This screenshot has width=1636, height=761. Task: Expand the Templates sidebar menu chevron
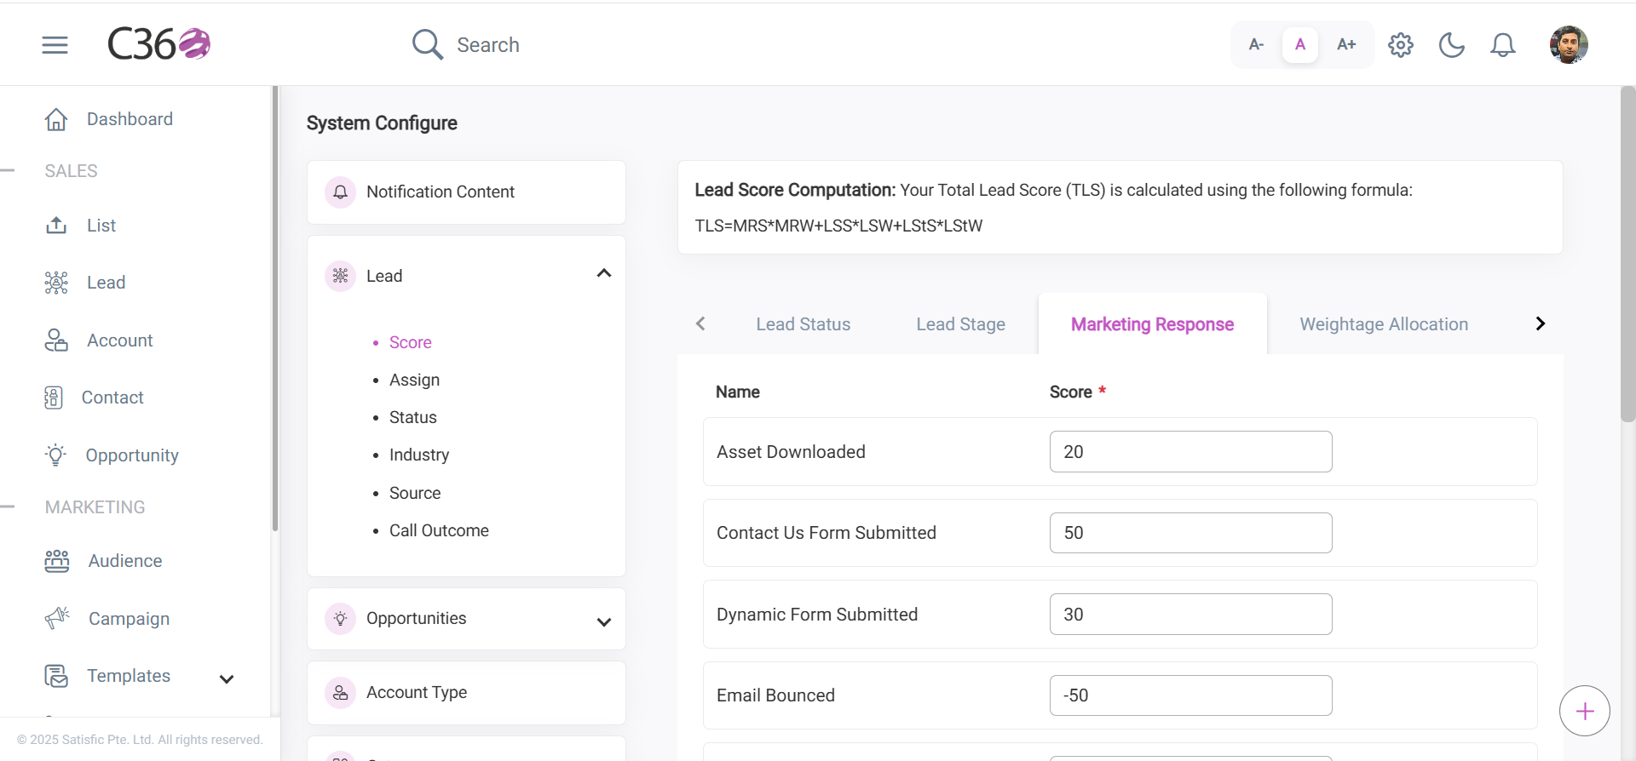coord(227,678)
